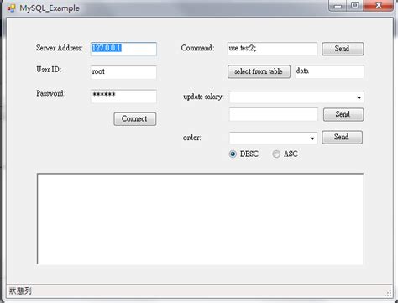Expand the order combo box
The height and width of the screenshot is (303, 398).
312,138
